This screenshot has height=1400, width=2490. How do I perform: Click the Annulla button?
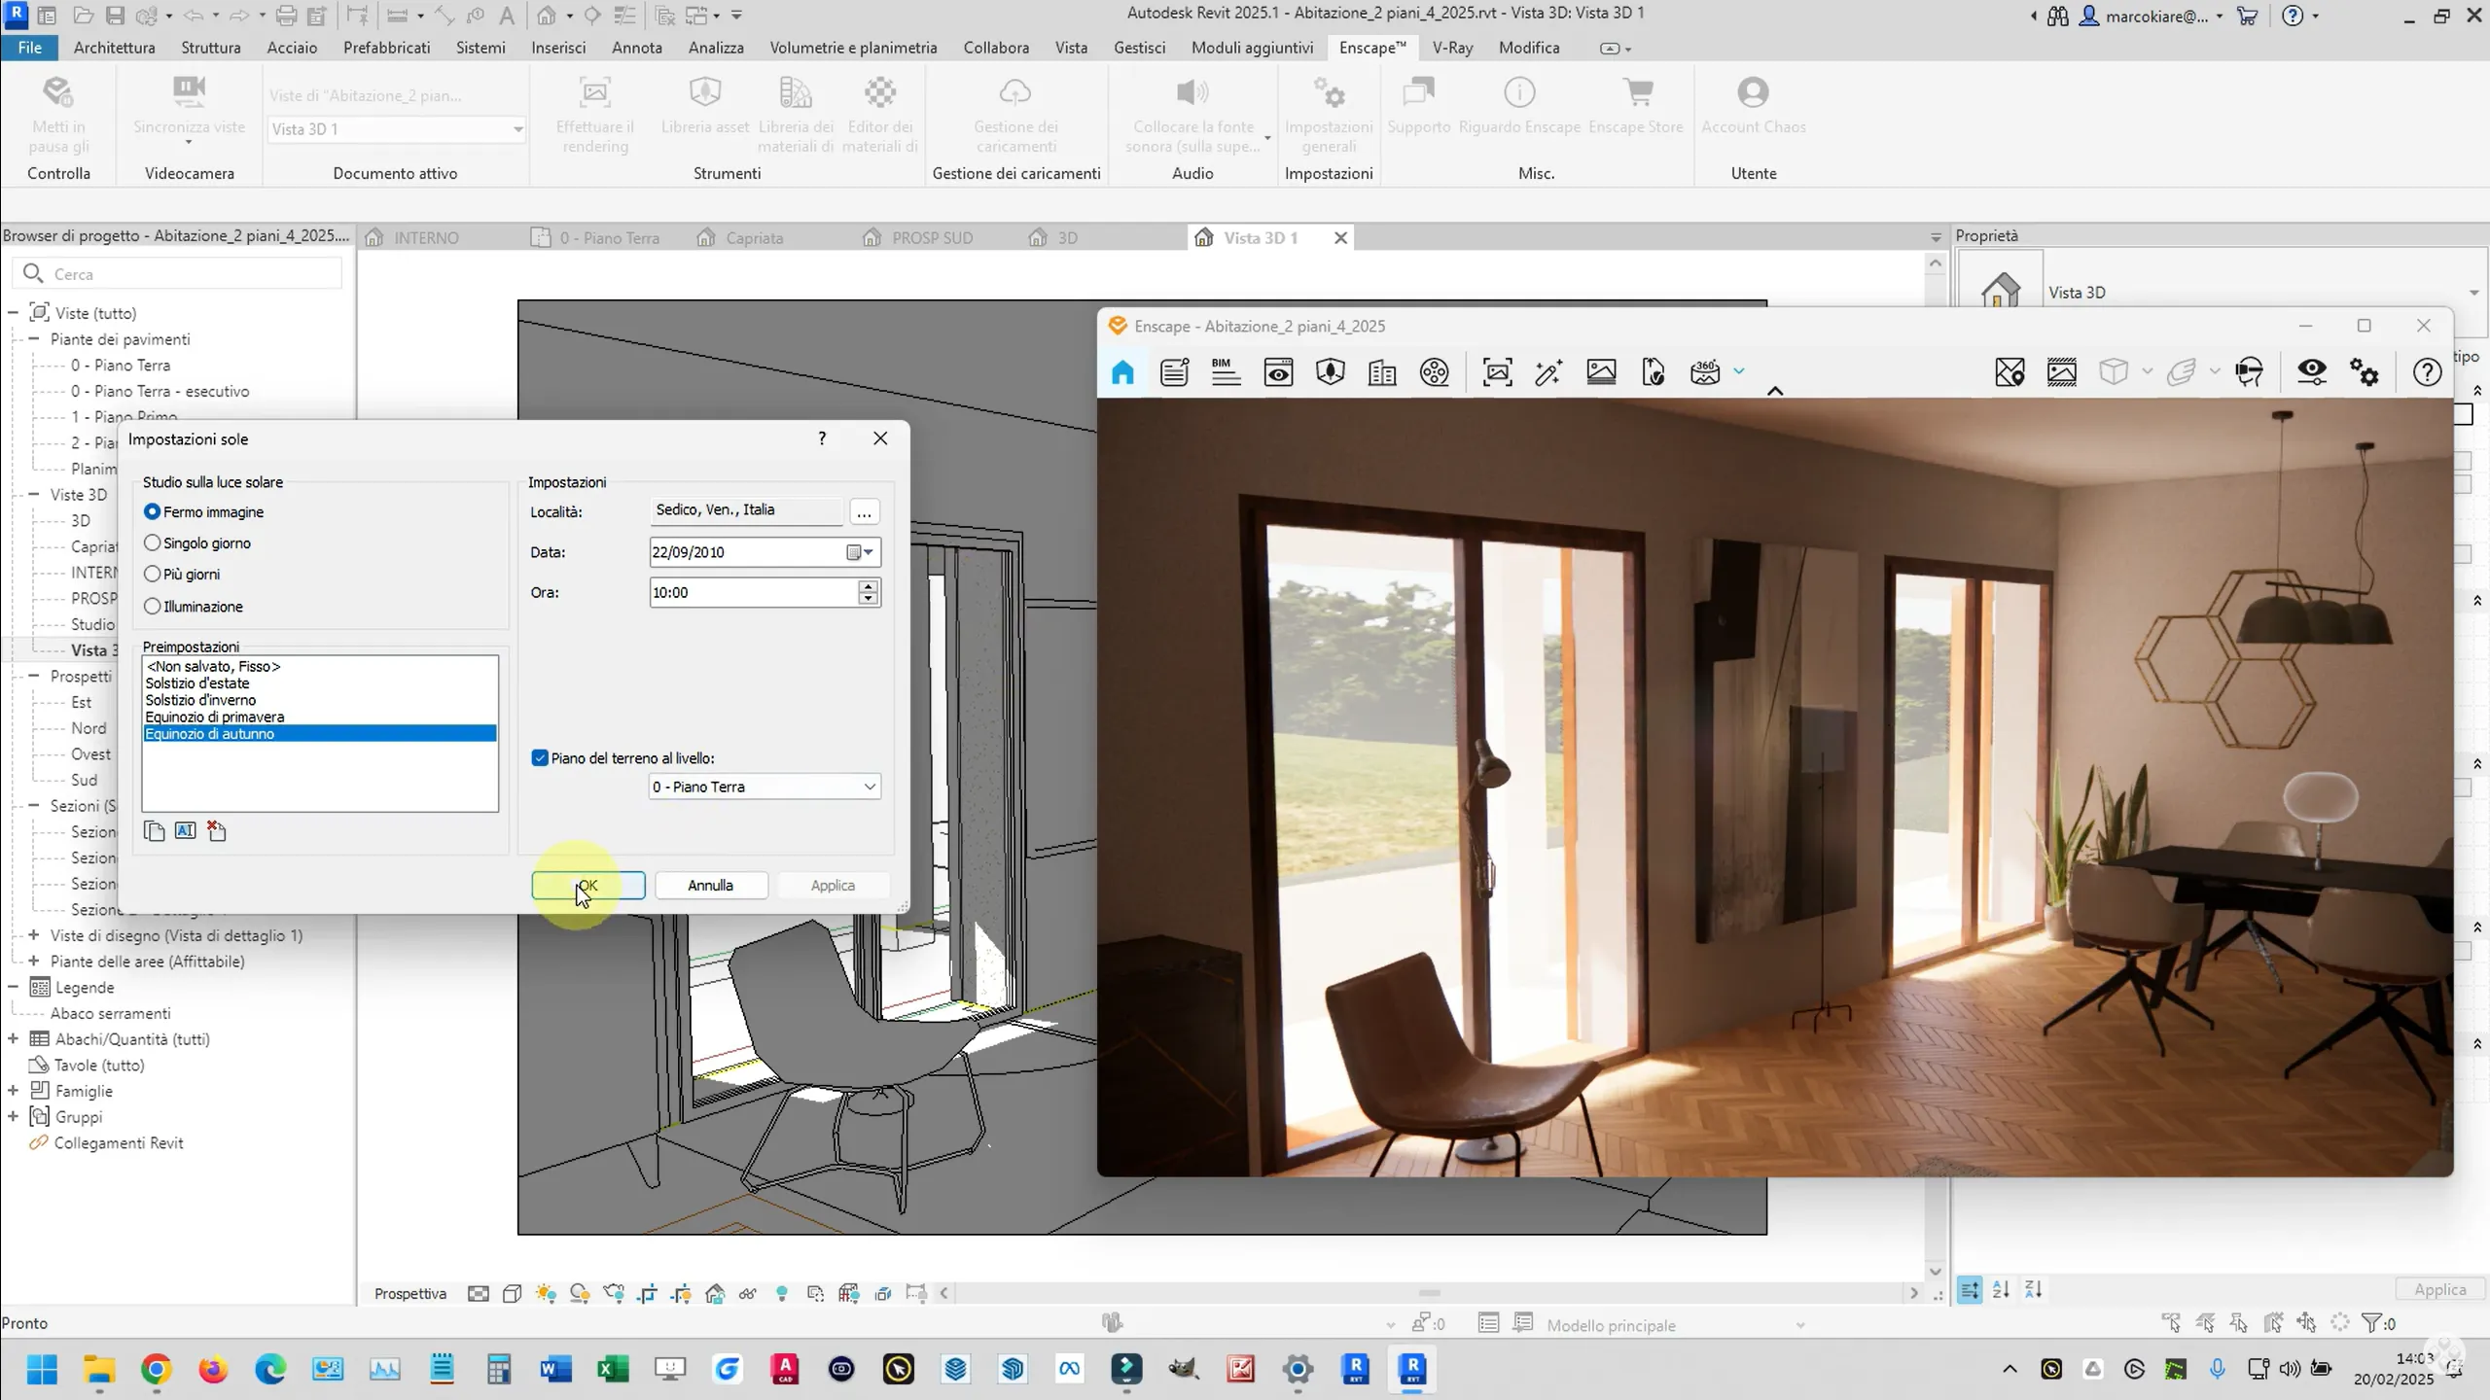(x=710, y=886)
